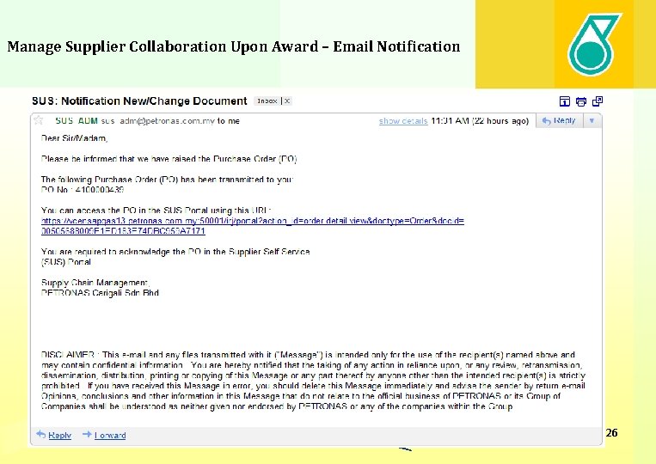Viewport: 656px width, 464px height.
Task: Click the forward arrow icon at bottom
Action: coord(87,434)
